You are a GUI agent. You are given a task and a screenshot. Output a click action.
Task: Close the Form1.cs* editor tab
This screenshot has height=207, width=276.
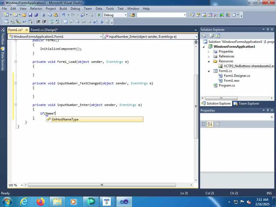point(27,30)
